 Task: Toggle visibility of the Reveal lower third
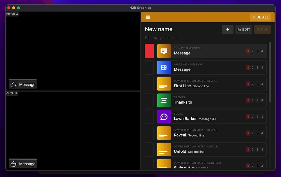149,133
